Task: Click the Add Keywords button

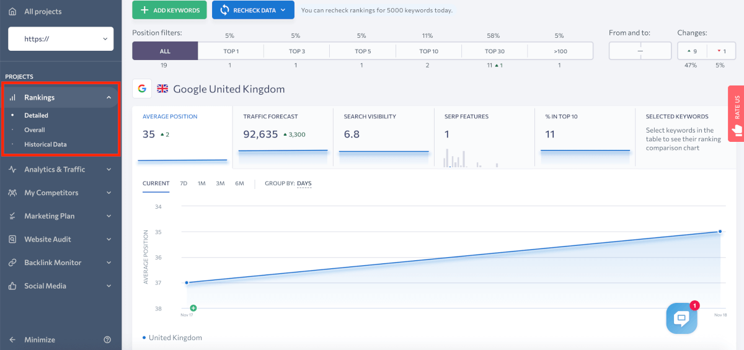Action: pos(169,11)
